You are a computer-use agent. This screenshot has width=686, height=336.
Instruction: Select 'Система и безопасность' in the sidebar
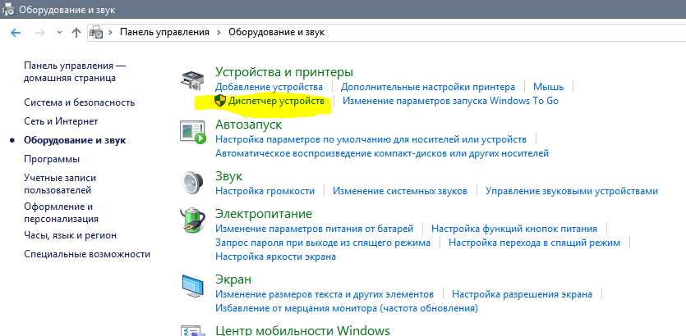79,102
